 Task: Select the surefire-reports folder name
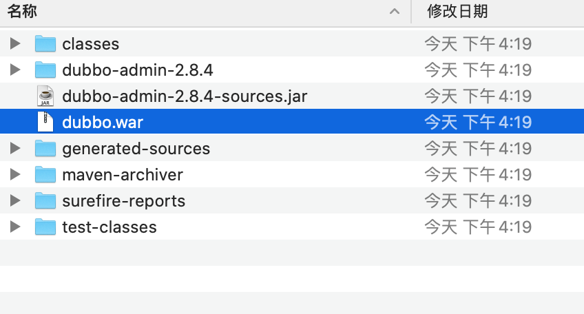[x=124, y=201]
